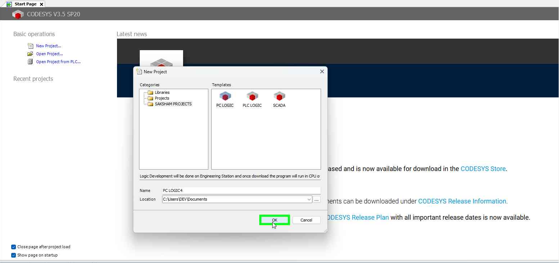Click the template description text
This screenshot has height=263, width=559.
coord(230,176)
